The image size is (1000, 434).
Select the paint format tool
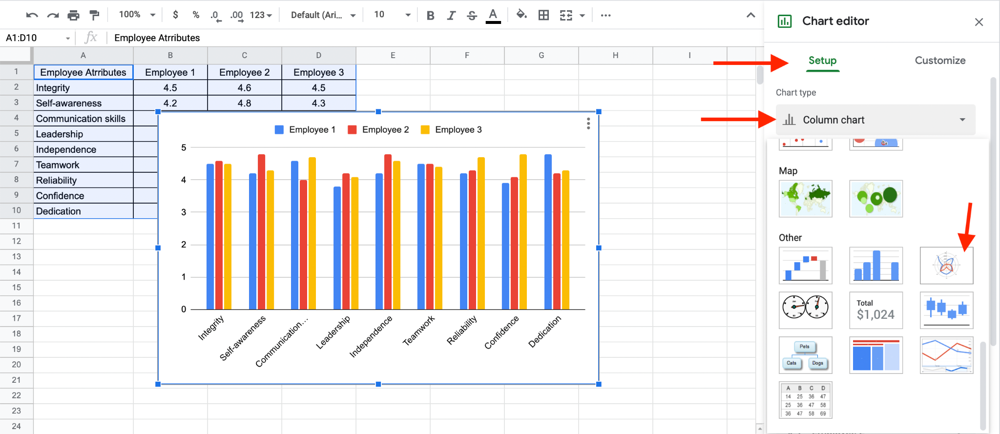[x=94, y=15]
